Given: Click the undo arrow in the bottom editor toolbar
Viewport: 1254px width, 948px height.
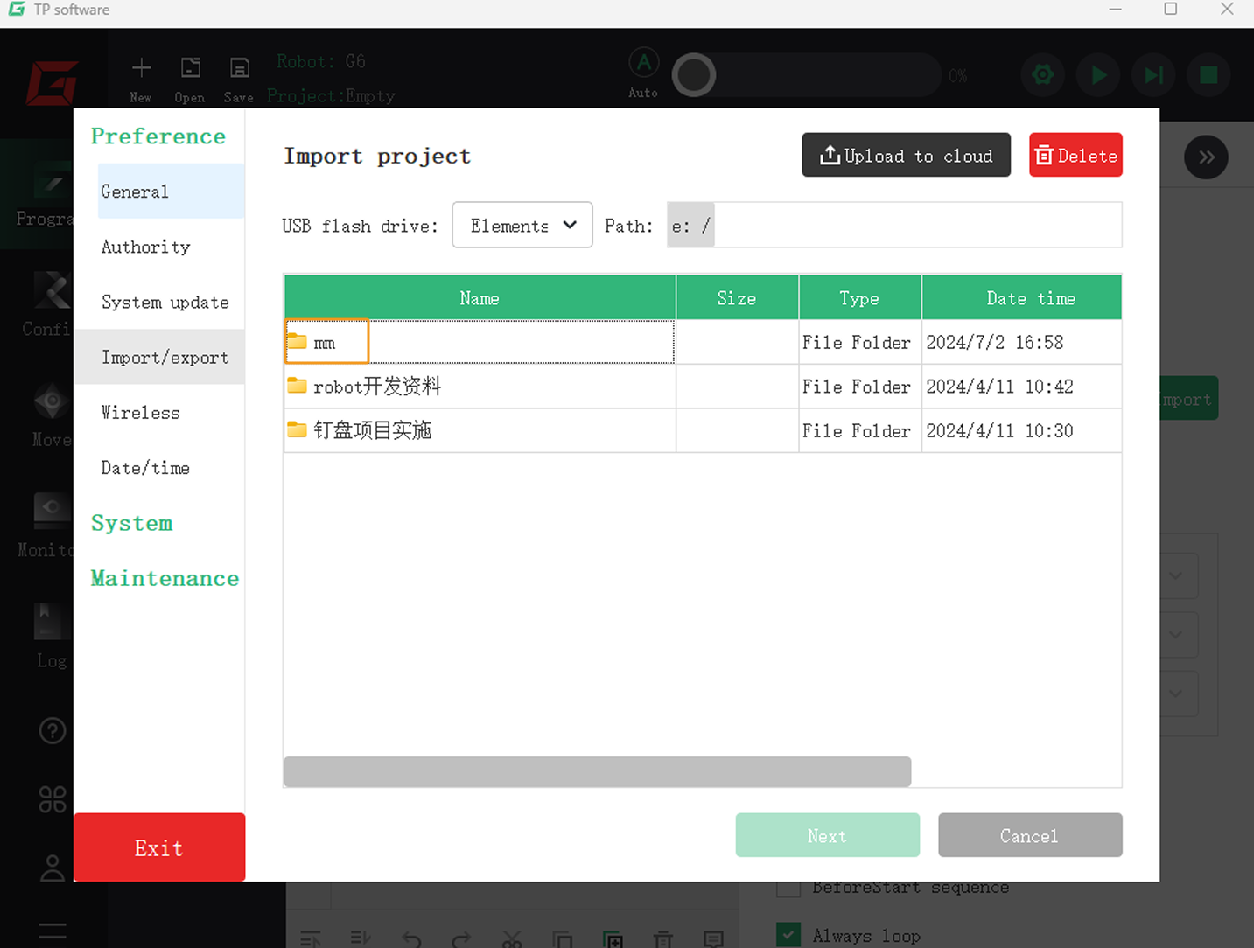Looking at the screenshot, I should (x=411, y=939).
